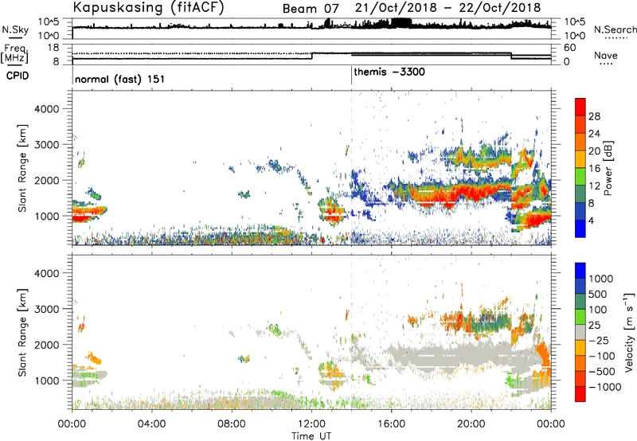The width and height of the screenshot is (637, 441).
Task: Click the 4000 tick of the power panel
Action: [x=46, y=109]
